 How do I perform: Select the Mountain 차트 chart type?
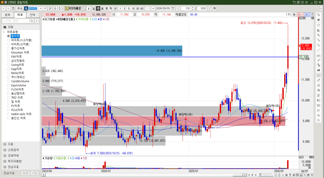(20, 53)
